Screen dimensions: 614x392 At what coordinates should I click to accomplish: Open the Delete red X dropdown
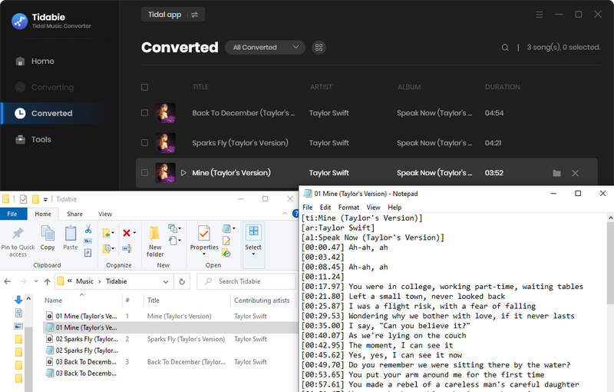(129, 233)
